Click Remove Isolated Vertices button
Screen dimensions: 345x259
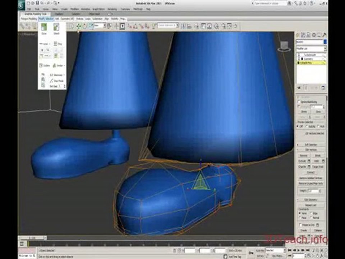(310, 178)
